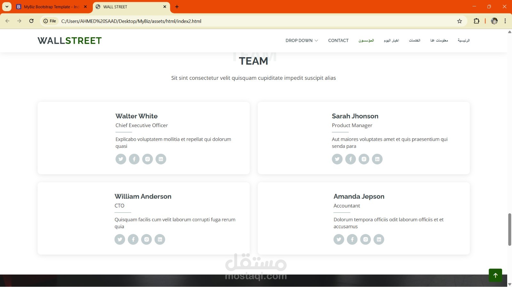
Task: Click the Sarah Jhonson name heading
Action: (x=355, y=116)
